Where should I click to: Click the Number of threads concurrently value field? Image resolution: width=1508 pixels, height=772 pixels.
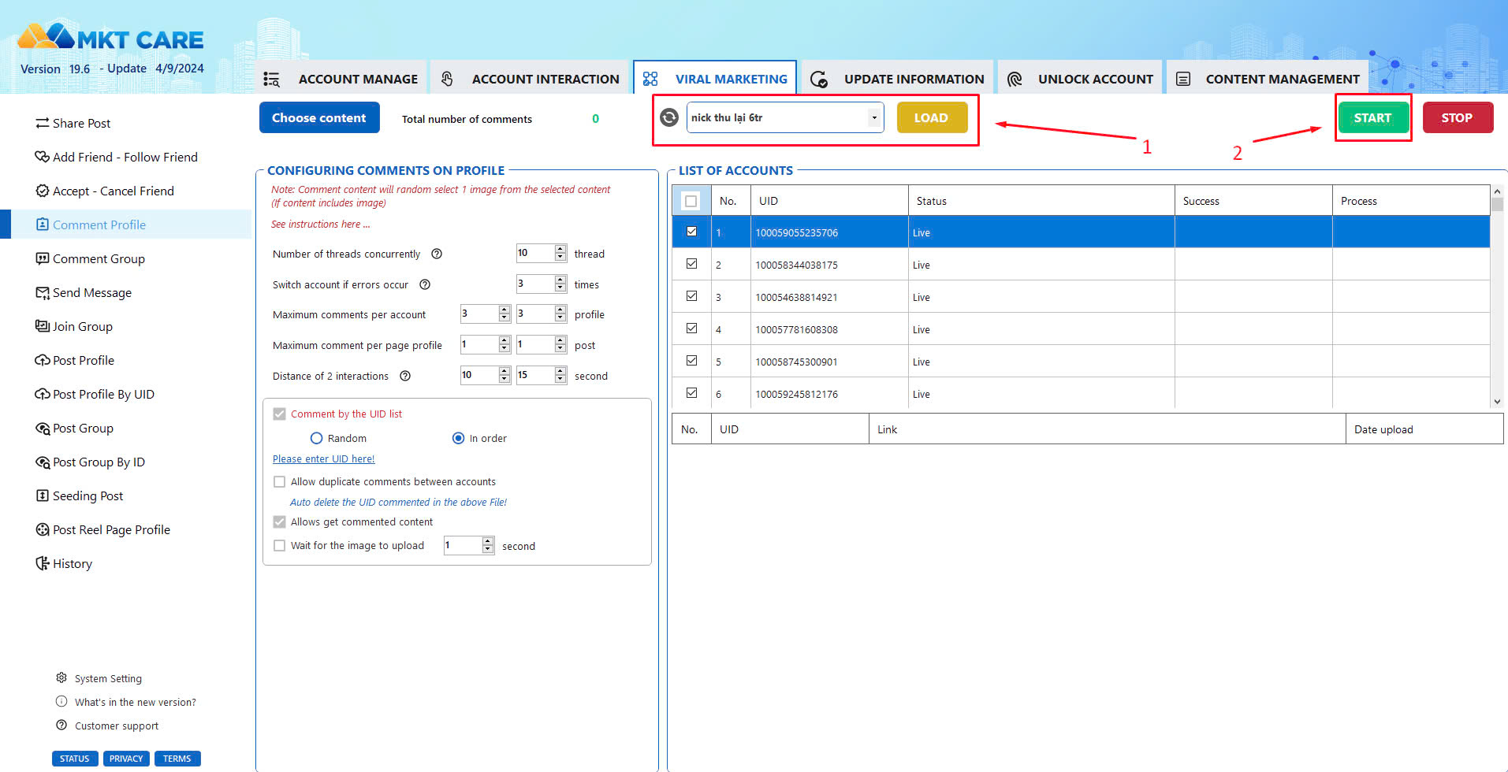point(535,253)
